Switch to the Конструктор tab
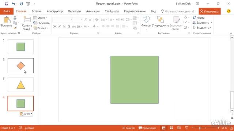The image size is (234, 131). click(54, 11)
